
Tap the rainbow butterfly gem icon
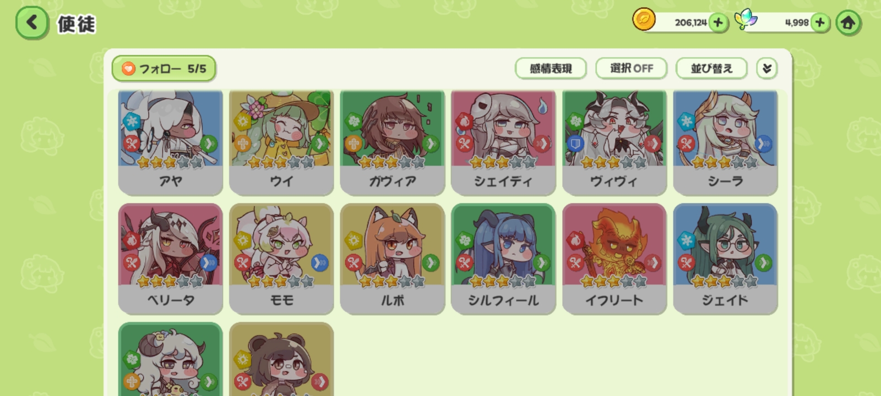[747, 20]
